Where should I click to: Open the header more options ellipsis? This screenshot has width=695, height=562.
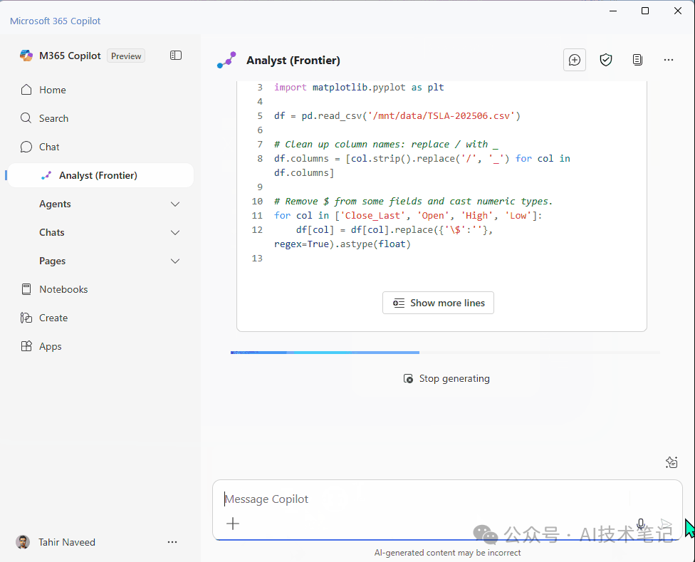pyautogui.click(x=669, y=60)
